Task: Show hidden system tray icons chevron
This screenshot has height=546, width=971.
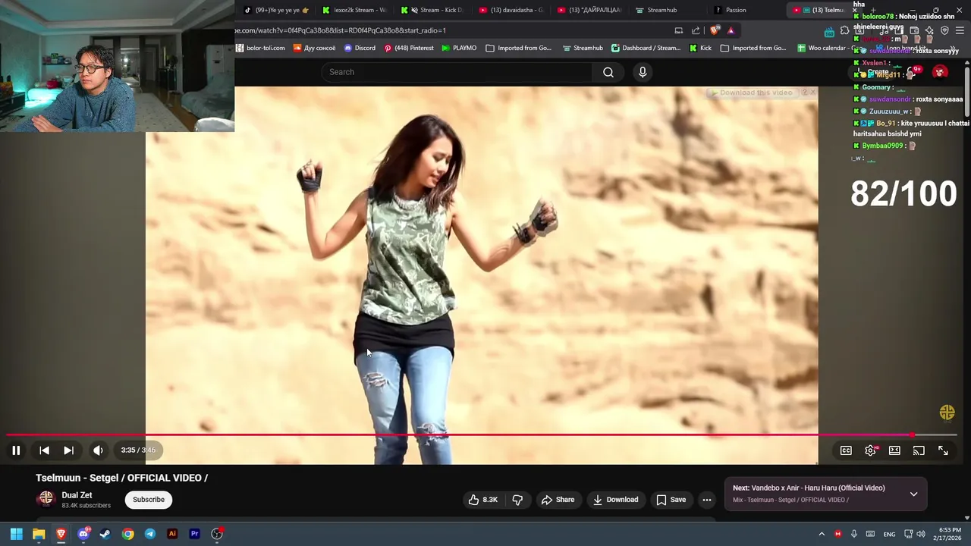Action: point(821,534)
